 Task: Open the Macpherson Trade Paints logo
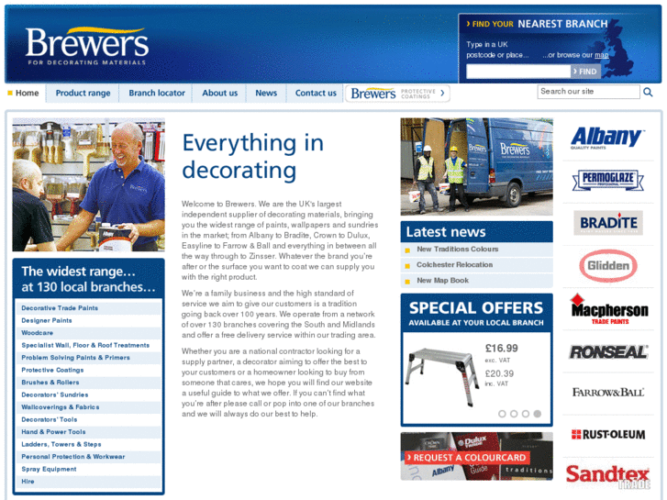tap(609, 309)
